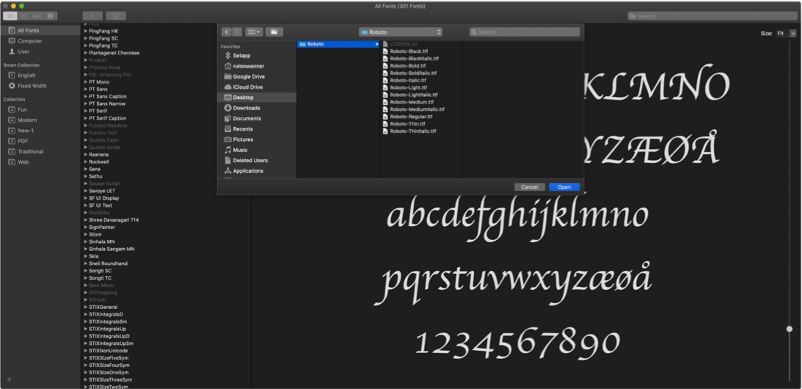Expand the PT Mono font family

coord(85,82)
